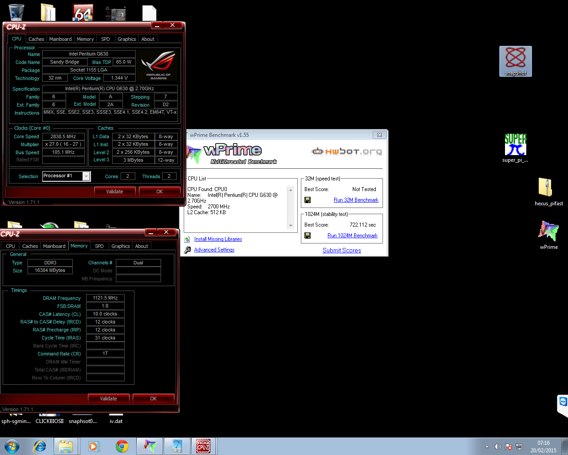Click the Core Voltage value 1.344 V
This screenshot has width=568, height=455.
pos(119,78)
